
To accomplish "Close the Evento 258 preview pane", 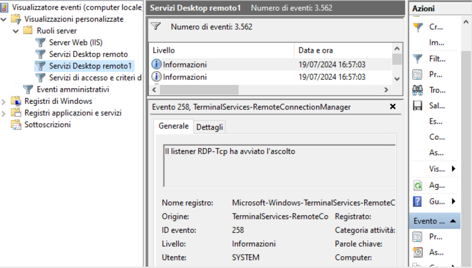I will point(393,106).
